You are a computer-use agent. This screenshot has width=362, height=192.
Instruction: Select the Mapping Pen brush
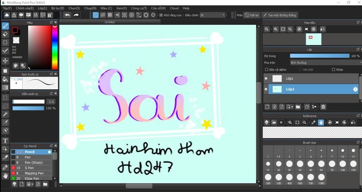[x=31, y=173]
